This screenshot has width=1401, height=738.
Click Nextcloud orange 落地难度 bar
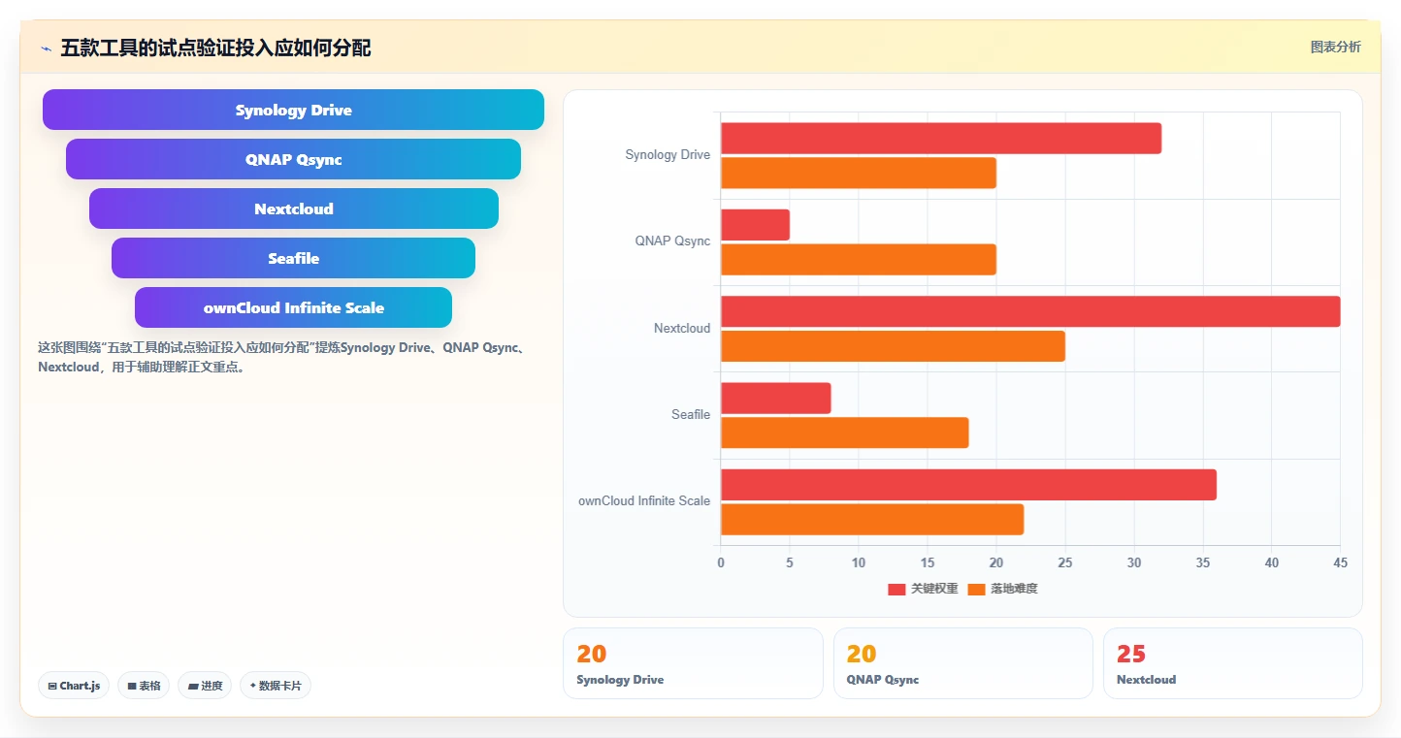click(893, 346)
